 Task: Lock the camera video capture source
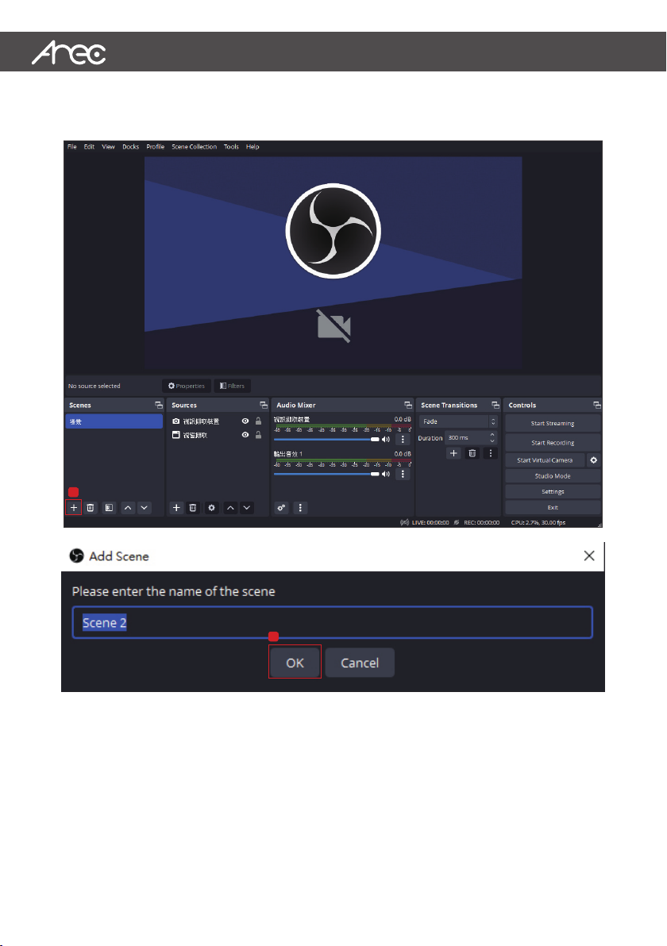258,421
